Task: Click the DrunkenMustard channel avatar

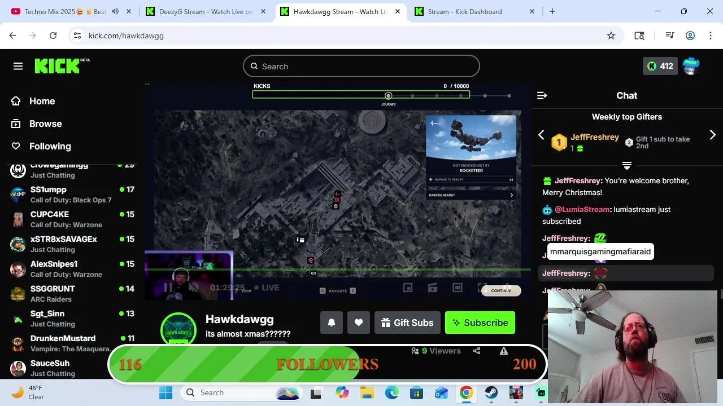Action: tap(18, 343)
